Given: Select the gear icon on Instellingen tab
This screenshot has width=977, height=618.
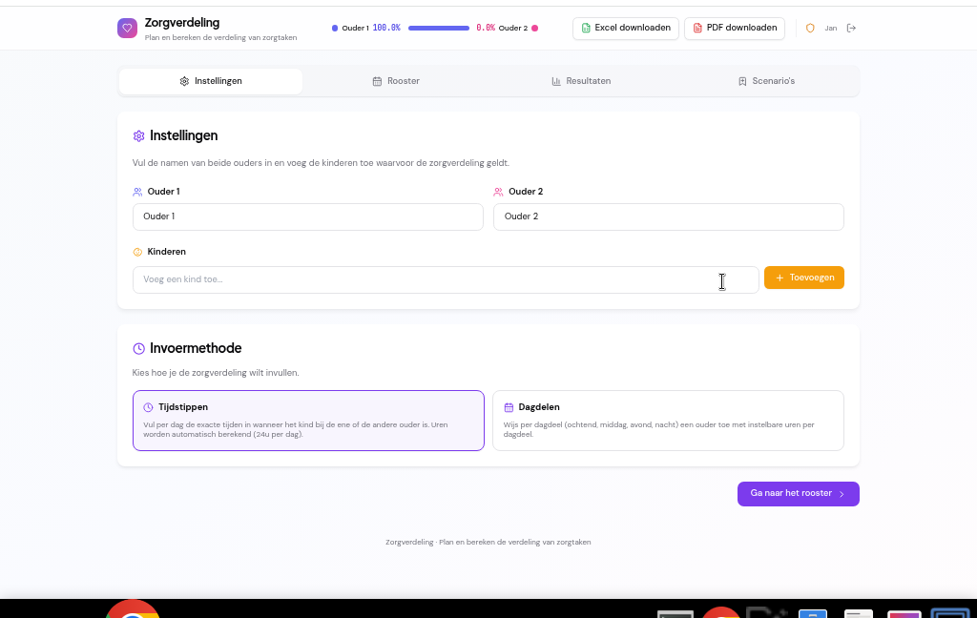Looking at the screenshot, I should click(184, 81).
